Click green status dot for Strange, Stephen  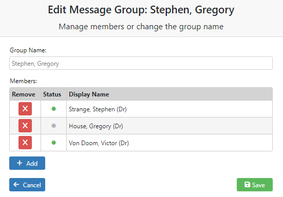coord(53,109)
